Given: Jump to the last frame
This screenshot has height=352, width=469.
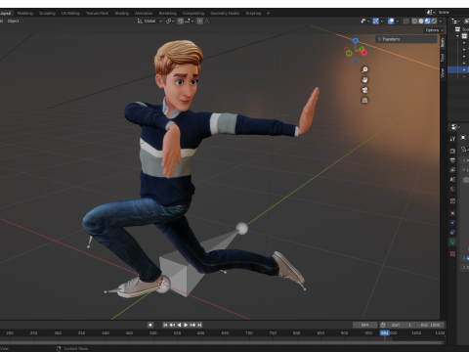Looking at the screenshot, I should click(x=199, y=325).
